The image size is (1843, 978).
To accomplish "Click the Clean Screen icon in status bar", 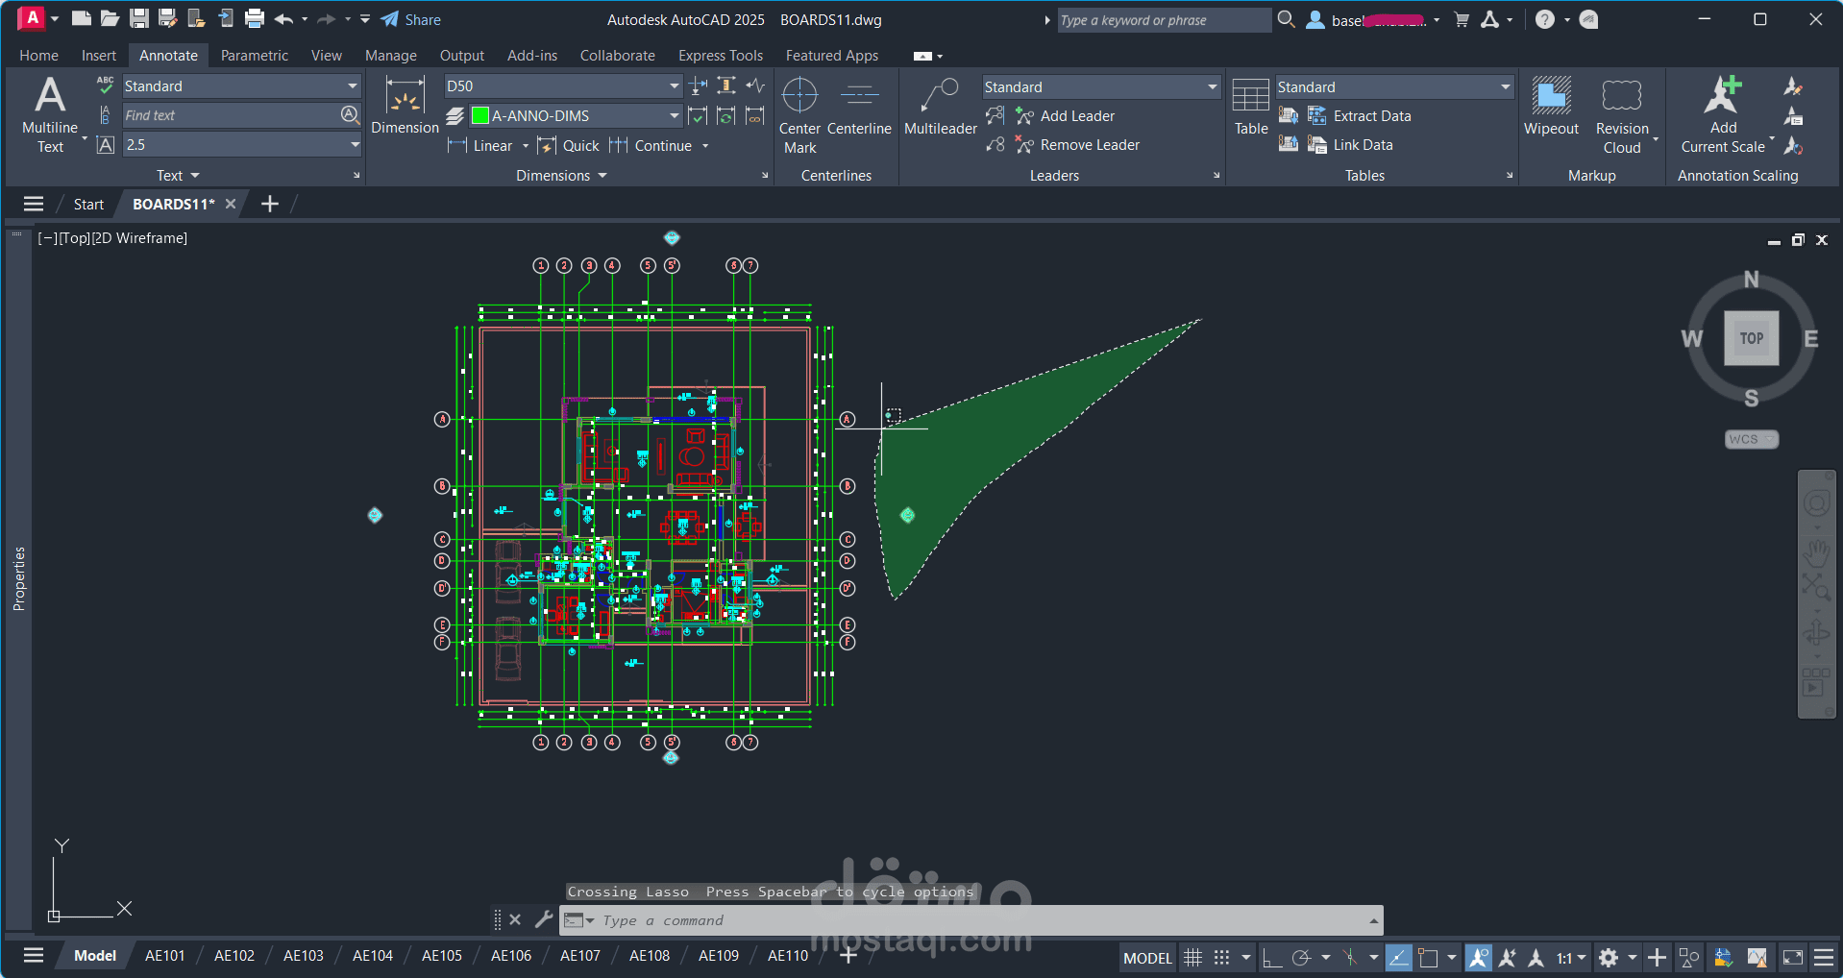I will click(1792, 957).
